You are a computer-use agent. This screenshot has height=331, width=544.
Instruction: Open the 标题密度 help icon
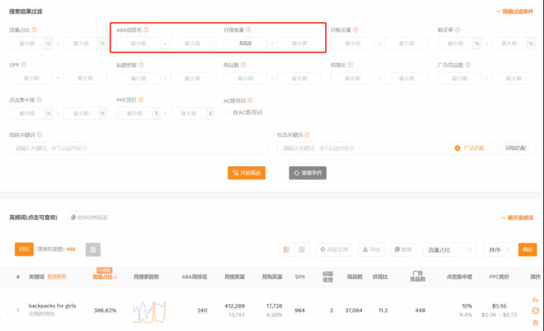click(x=141, y=65)
